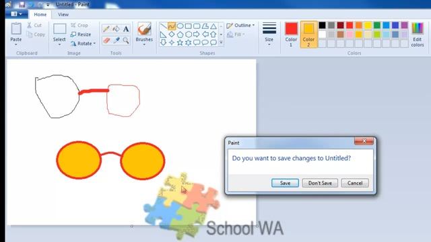Choose the Right arrow shape

[197, 34]
